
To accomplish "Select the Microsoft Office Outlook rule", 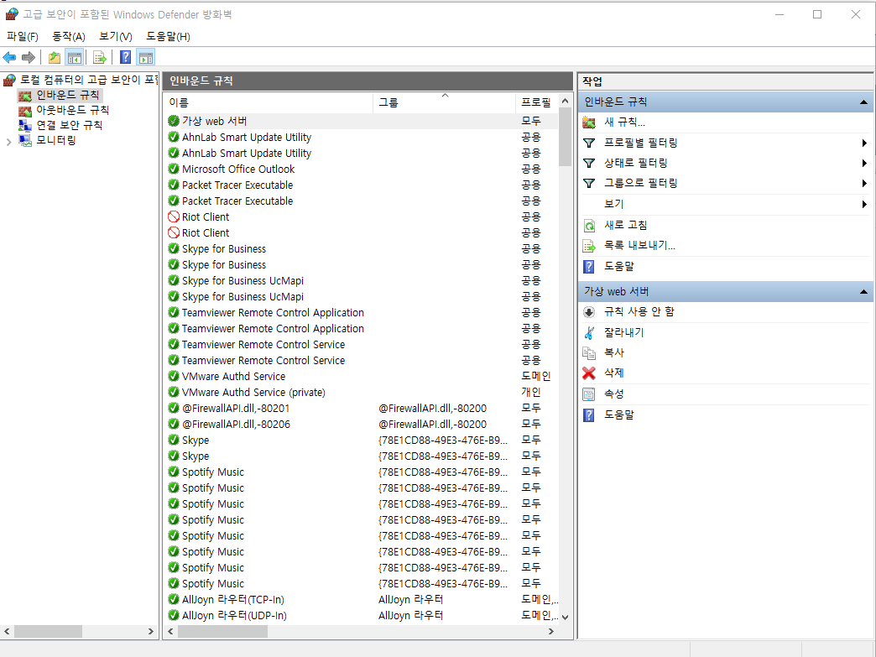I will coord(362,169).
